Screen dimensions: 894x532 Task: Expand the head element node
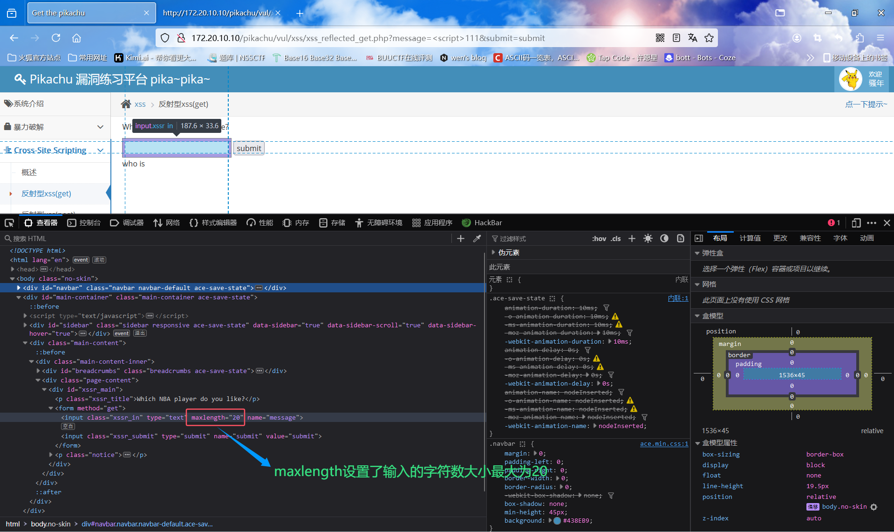(13, 269)
